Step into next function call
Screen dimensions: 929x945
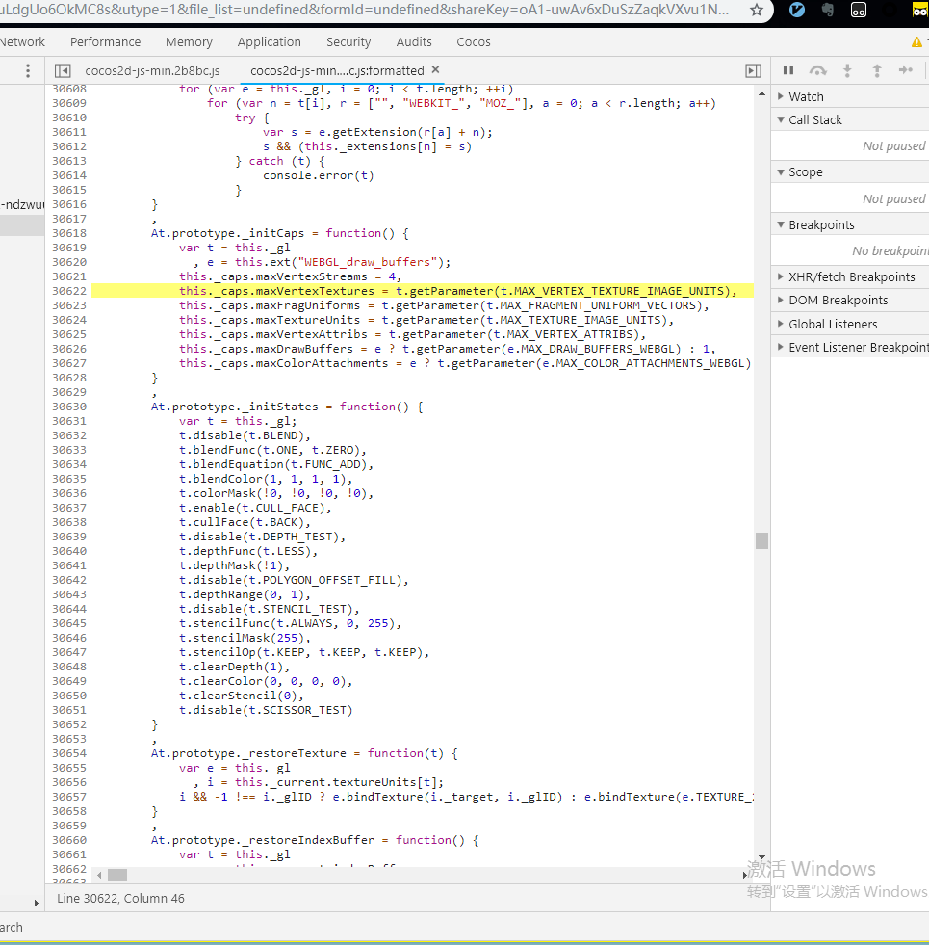pos(847,70)
